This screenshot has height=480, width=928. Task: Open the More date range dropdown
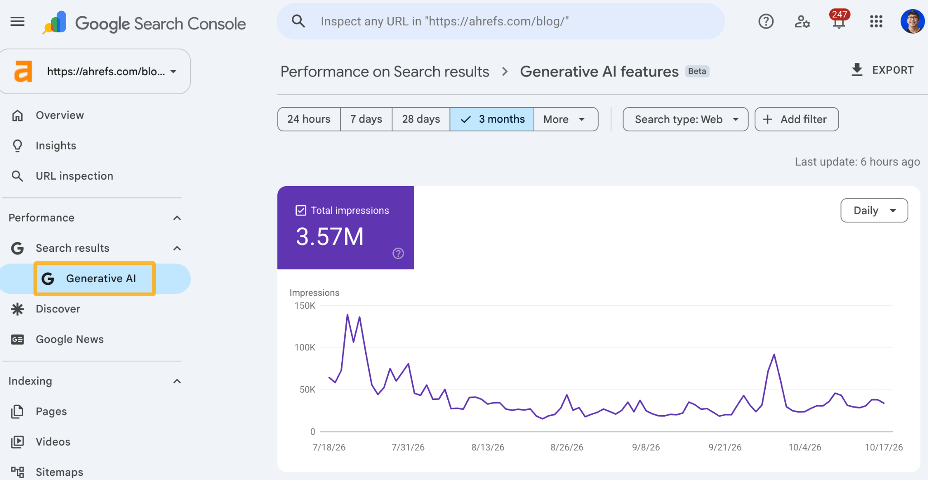point(565,119)
